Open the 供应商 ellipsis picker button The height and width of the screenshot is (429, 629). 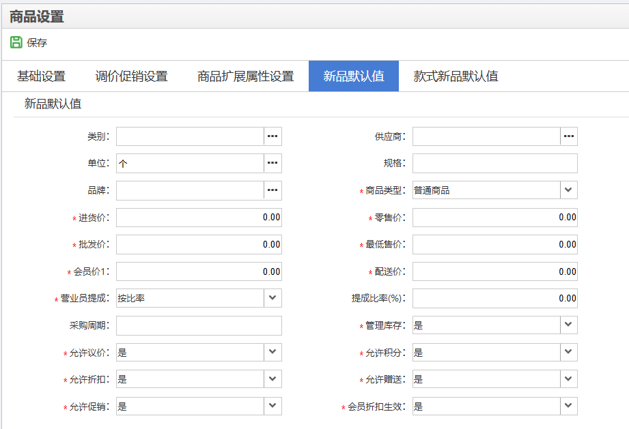[569, 136]
